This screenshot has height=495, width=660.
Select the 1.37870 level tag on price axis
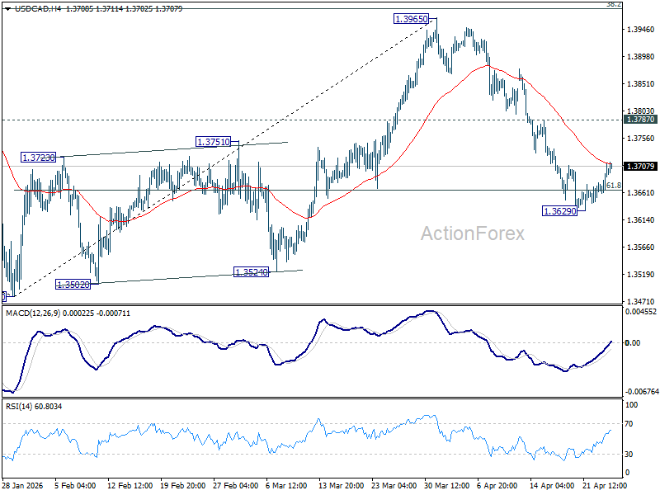point(641,120)
